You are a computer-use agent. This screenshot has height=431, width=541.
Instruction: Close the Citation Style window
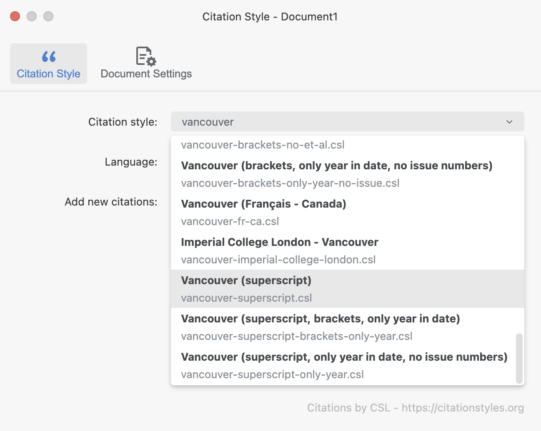click(15, 16)
